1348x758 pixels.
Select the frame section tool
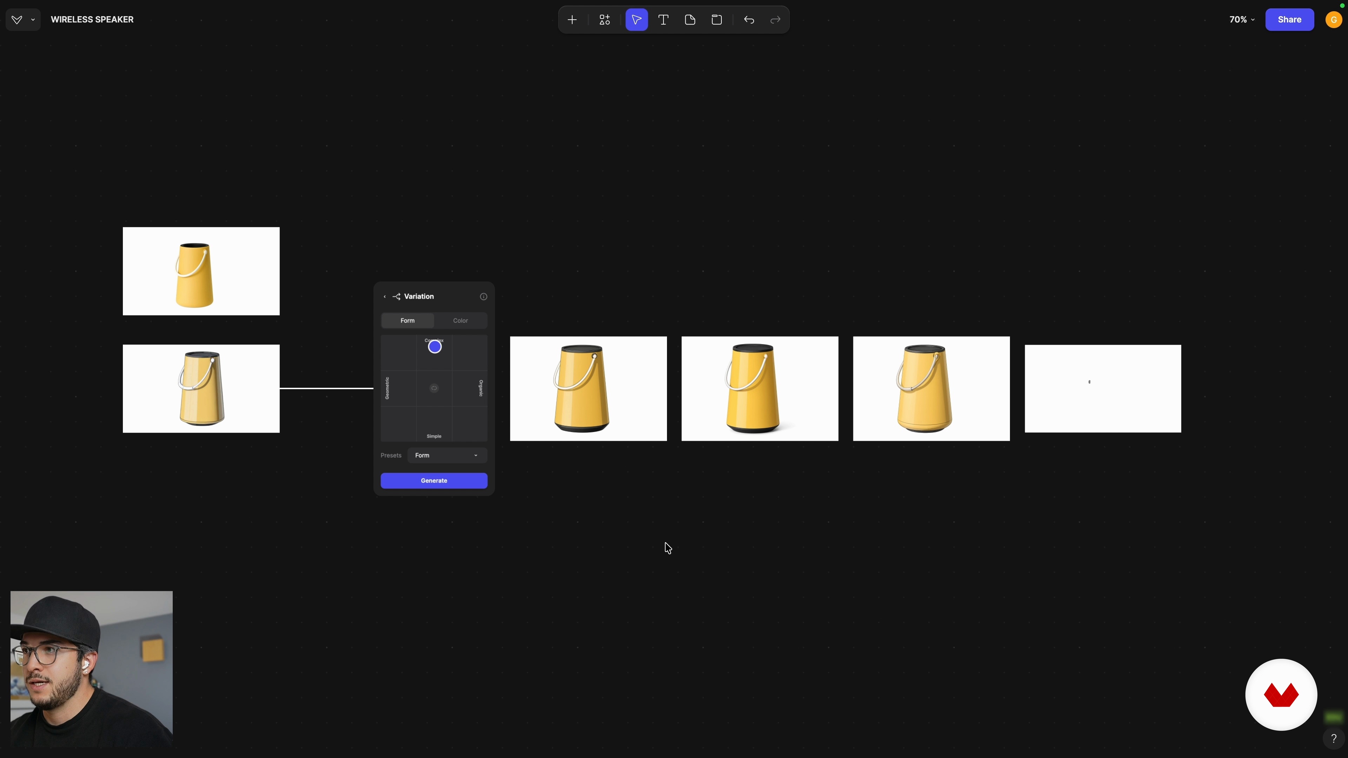pos(716,20)
